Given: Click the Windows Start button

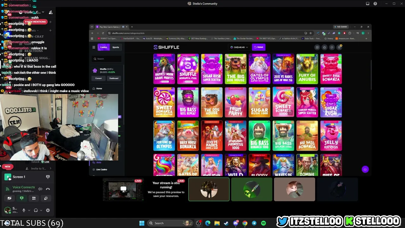Looking at the screenshot, I should click(142, 223).
